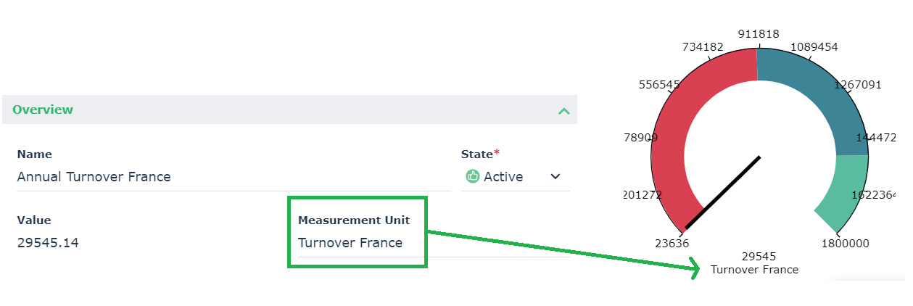
Task: Click the green annotation arrow head
Action: [x=695, y=270]
